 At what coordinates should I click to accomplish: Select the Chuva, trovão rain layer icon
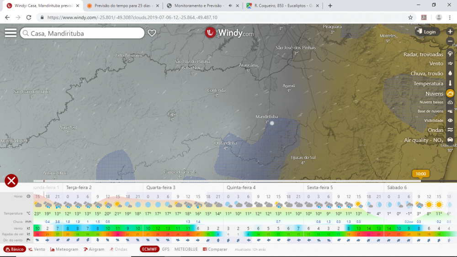coord(450,73)
